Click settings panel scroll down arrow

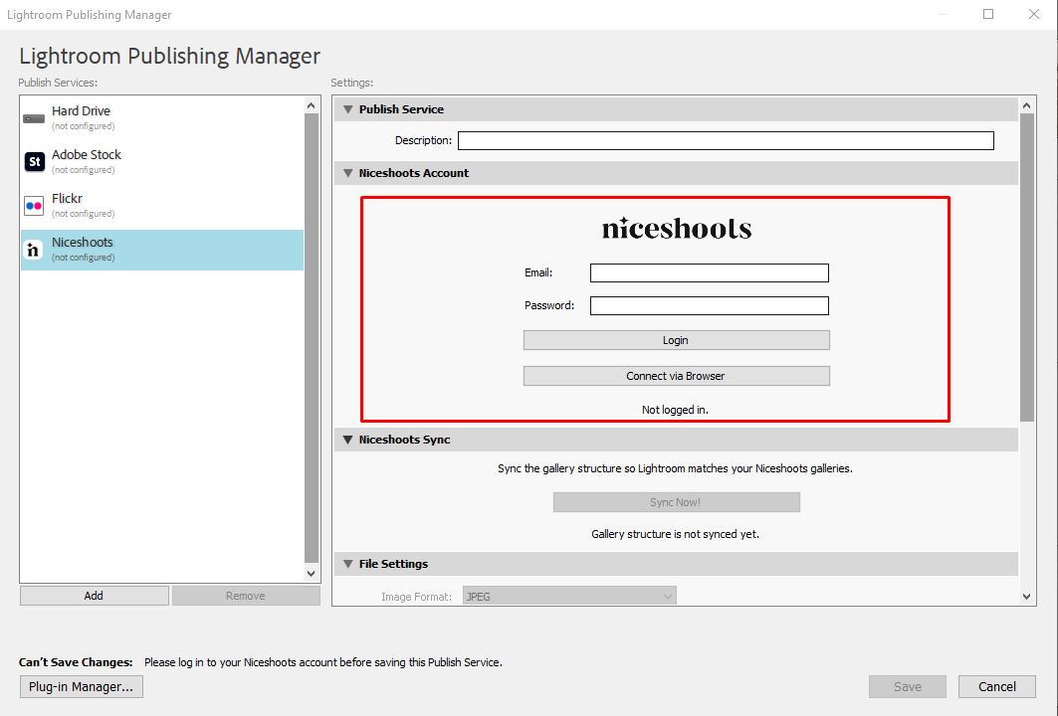tap(1026, 596)
